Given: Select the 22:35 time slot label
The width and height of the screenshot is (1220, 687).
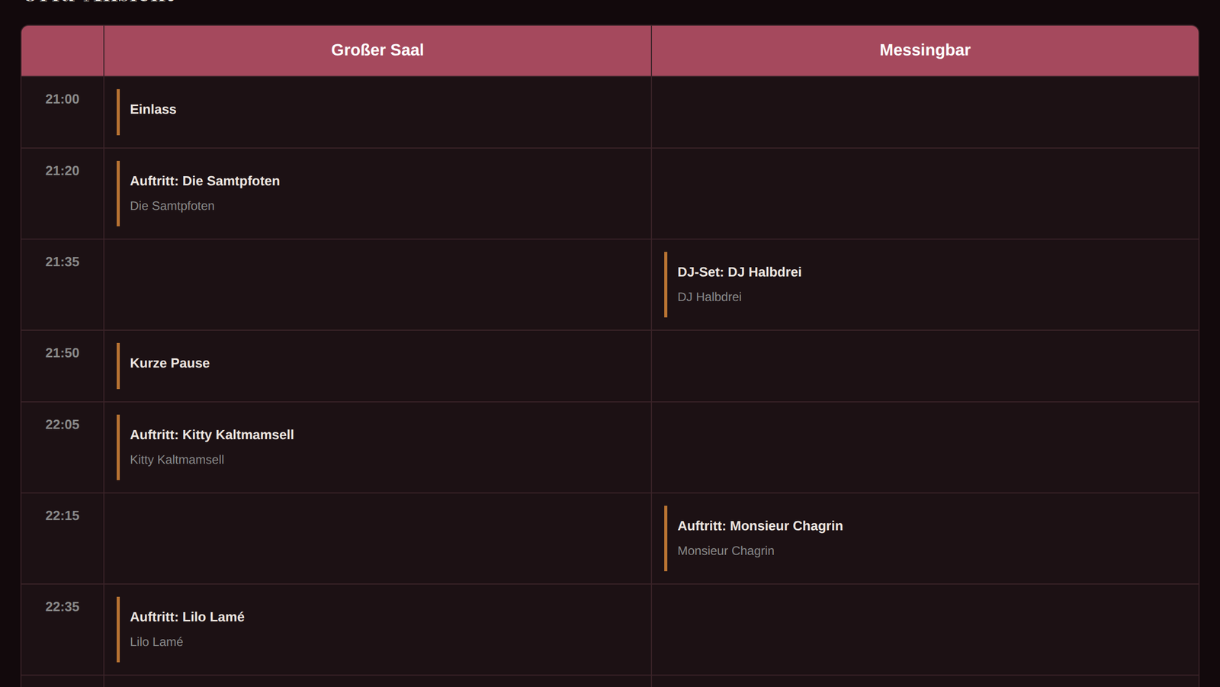Looking at the screenshot, I should tap(63, 607).
